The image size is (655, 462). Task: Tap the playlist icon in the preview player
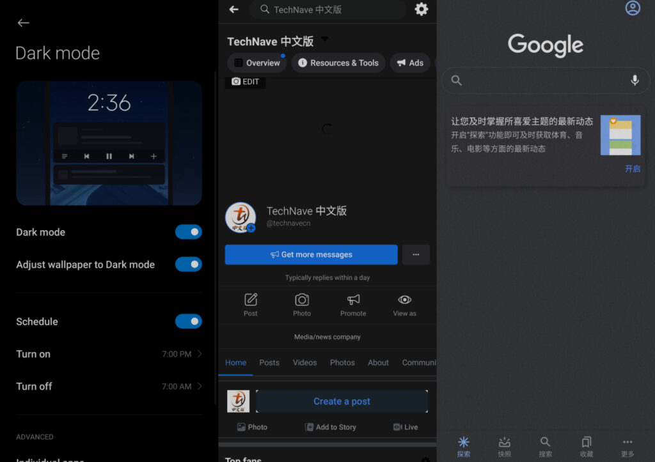(65, 156)
